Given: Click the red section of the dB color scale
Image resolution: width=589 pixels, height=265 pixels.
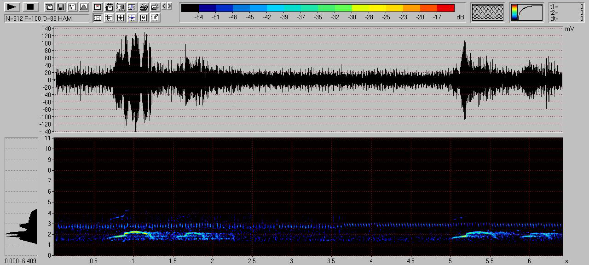Looking at the screenshot, I should pos(445,8).
